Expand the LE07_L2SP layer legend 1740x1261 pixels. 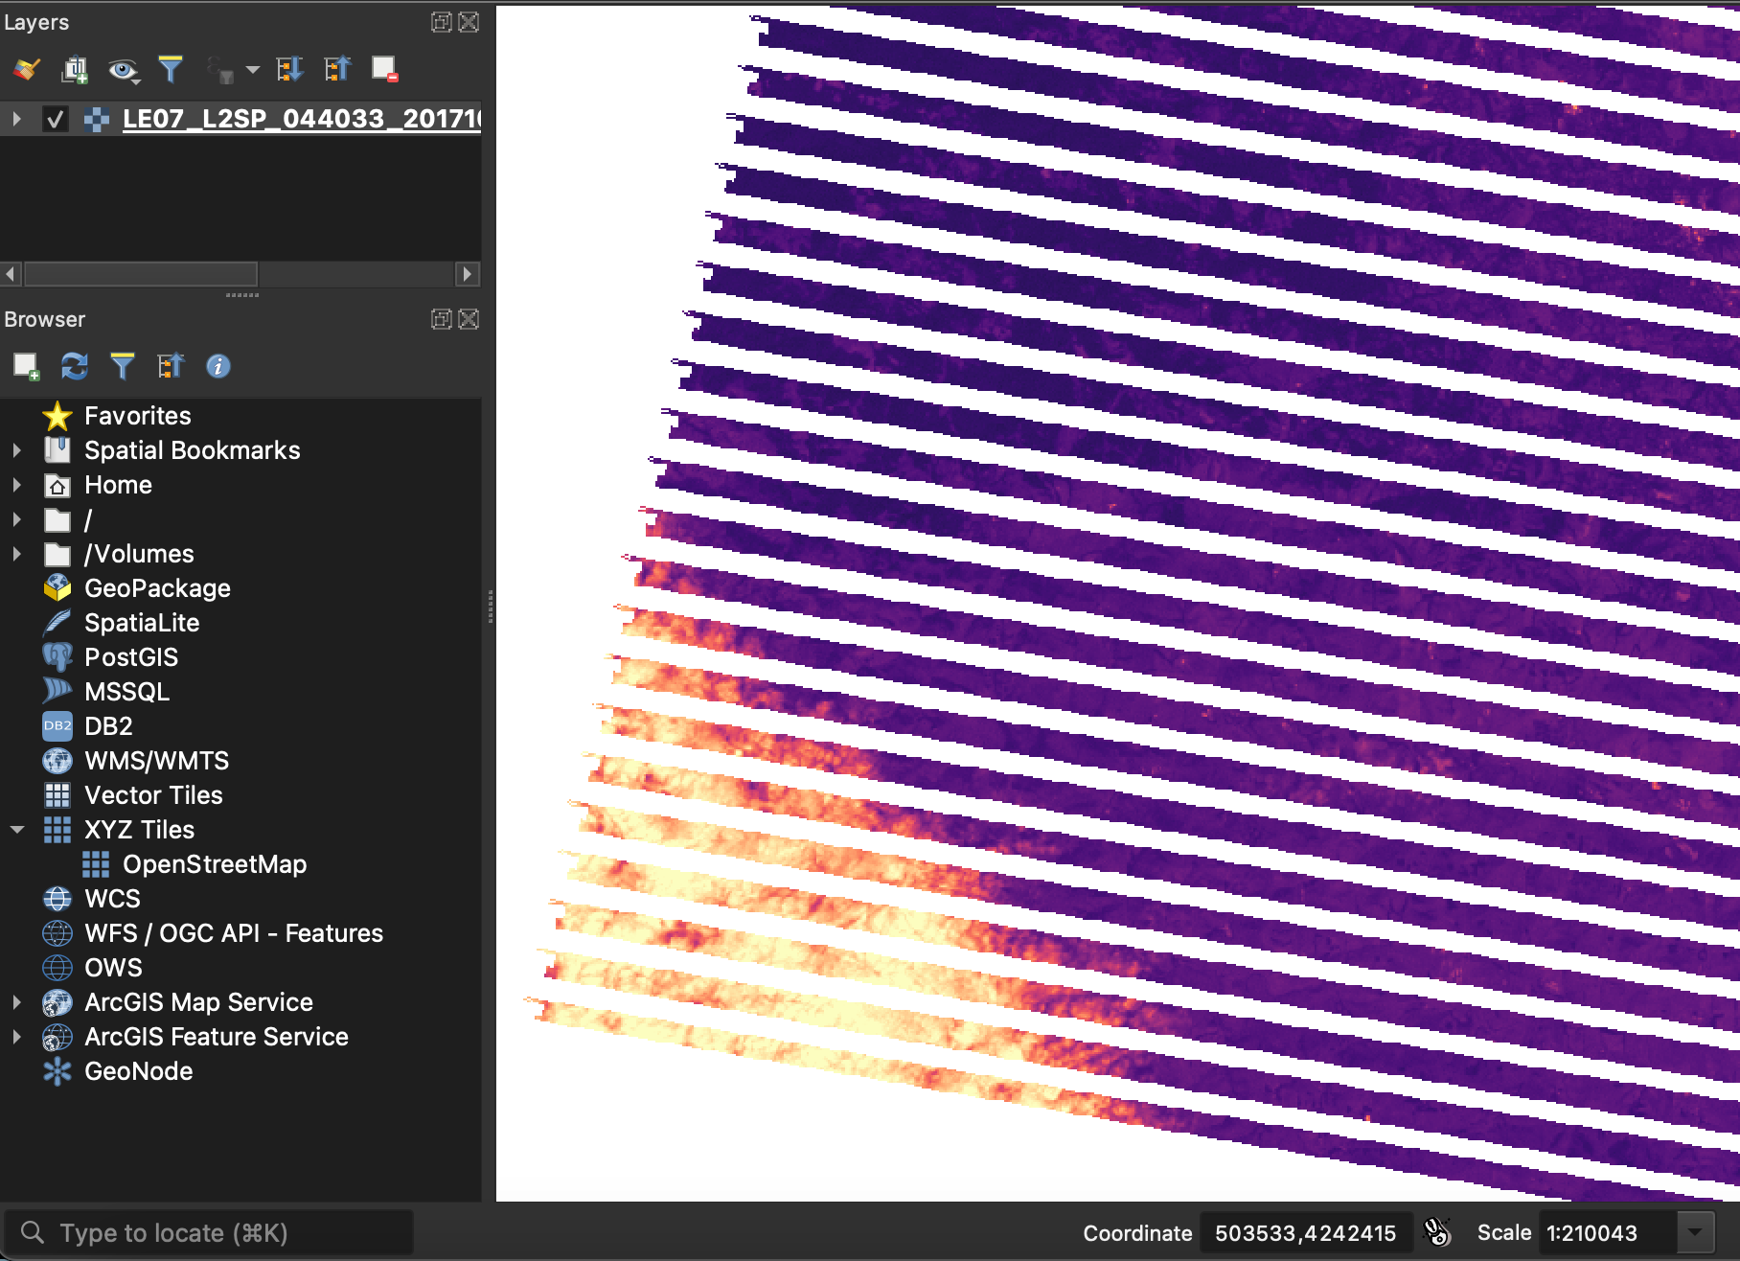click(x=16, y=119)
